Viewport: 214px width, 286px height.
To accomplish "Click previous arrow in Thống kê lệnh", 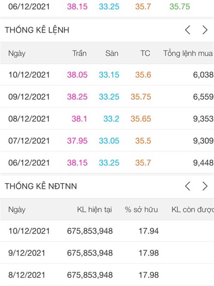I will point(188,30).
